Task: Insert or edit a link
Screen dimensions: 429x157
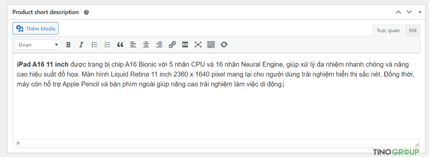Action: [x=172, y=45]
